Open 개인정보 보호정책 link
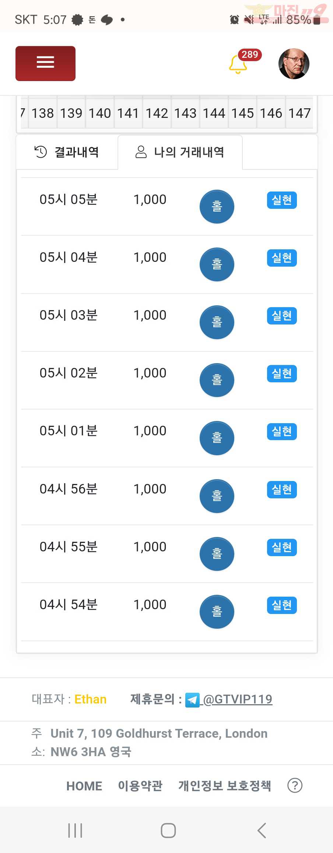The image size is (333, 853). click(x=225, y=786)
